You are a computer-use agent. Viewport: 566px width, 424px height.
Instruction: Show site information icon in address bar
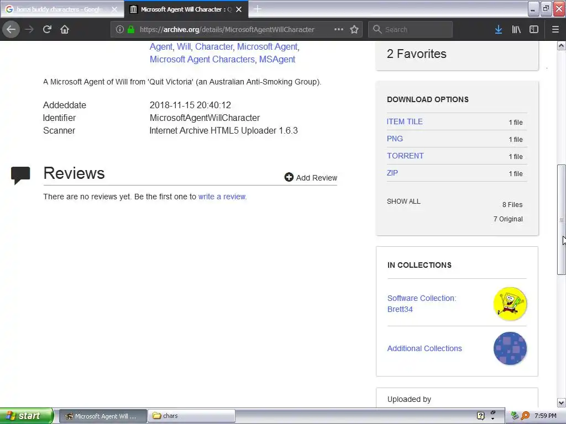(120, 30)
